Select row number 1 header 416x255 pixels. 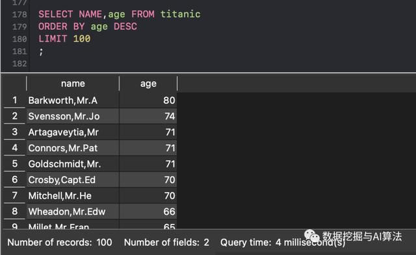click(14, 100)
